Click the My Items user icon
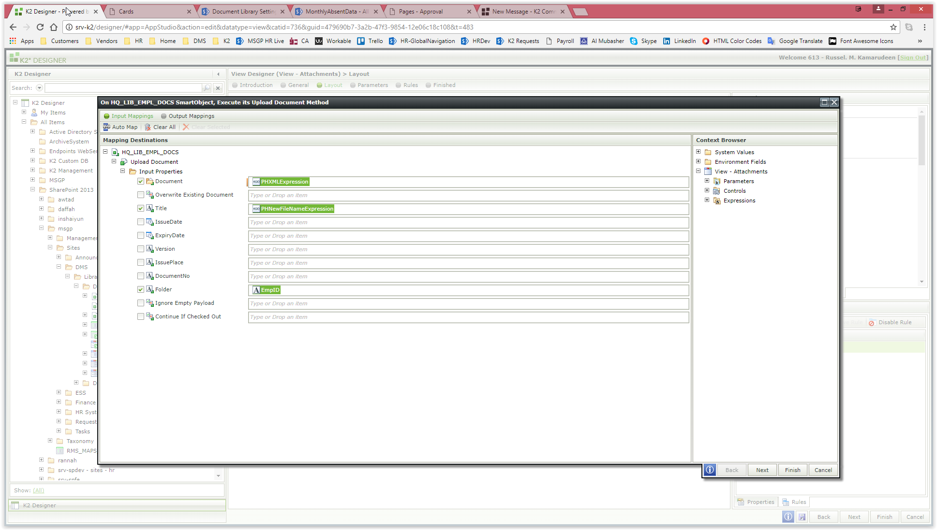The height and width of the screenshot is (530, 937). pos(34,113)
